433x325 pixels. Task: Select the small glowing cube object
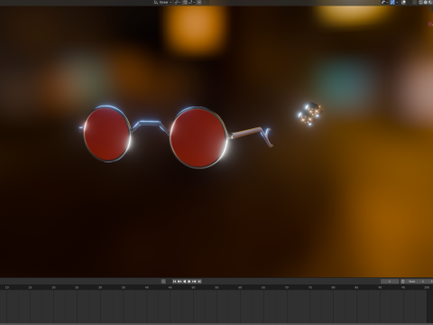pos(310,114)
